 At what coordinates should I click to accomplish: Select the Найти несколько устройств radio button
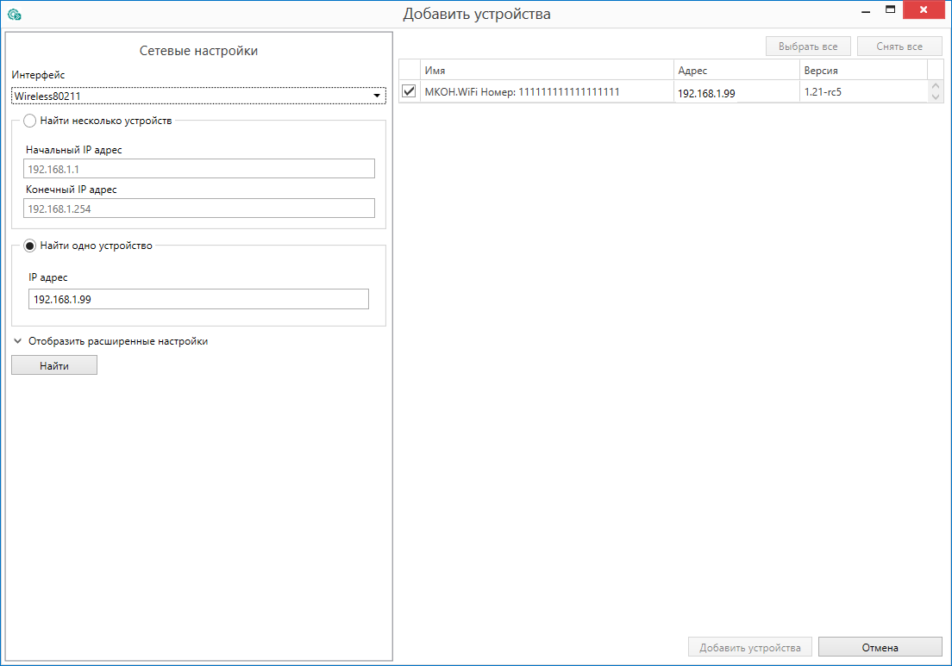tap(30, 121)
